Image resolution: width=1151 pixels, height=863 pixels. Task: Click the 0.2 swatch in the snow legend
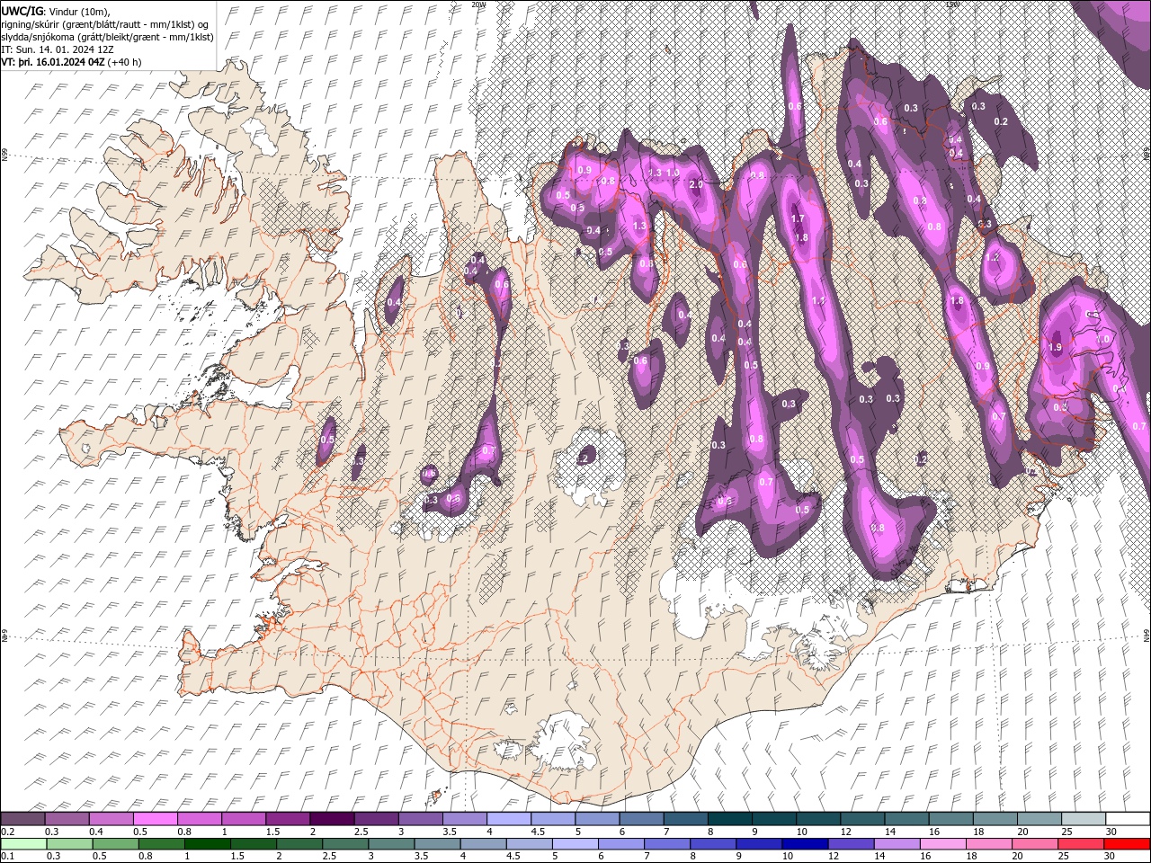[22, 819]
